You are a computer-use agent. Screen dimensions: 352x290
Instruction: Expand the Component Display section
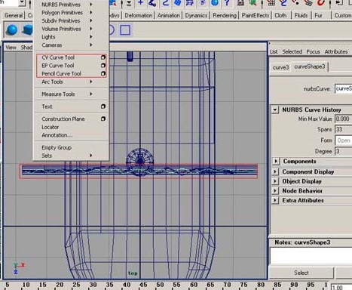pyautogui.click(x=275, y=171)
